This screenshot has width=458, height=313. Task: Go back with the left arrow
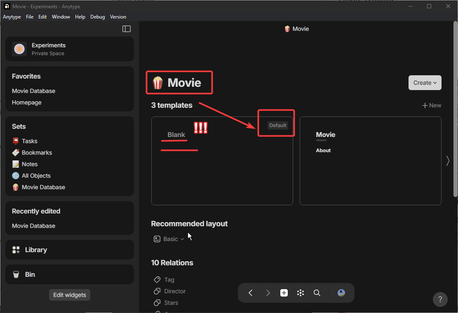[251, 293]
